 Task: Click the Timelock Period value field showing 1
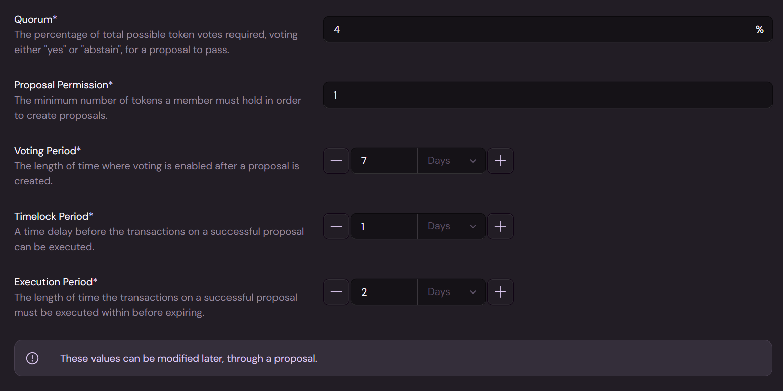[x=384, y=226]
